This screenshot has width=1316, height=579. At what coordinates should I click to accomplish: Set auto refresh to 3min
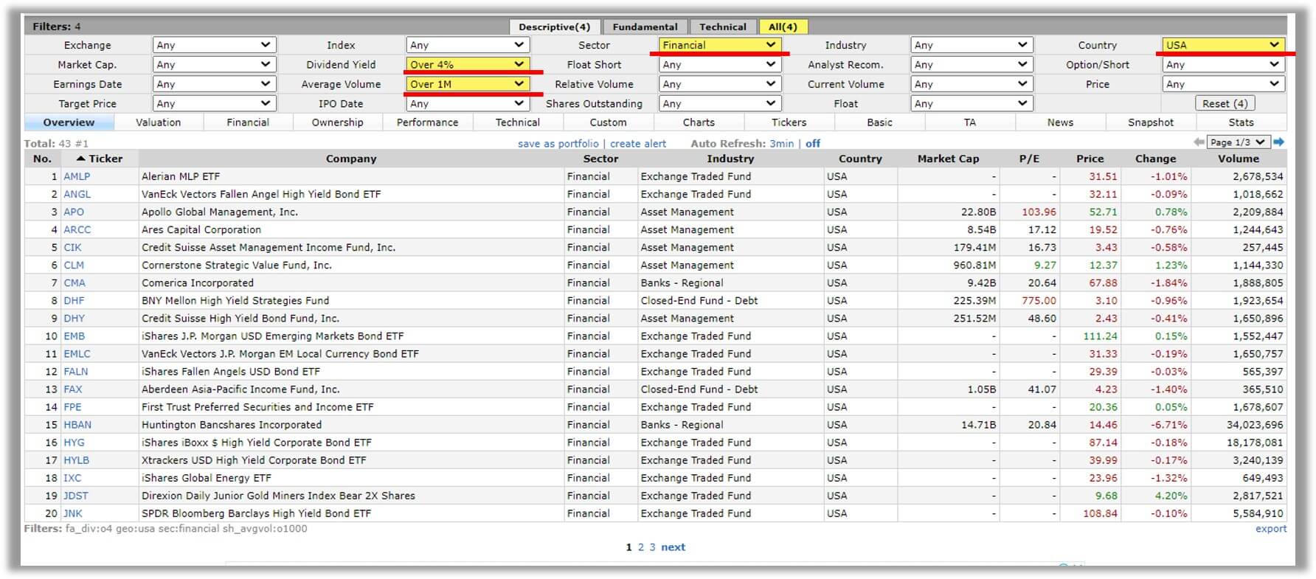(782, 144)
